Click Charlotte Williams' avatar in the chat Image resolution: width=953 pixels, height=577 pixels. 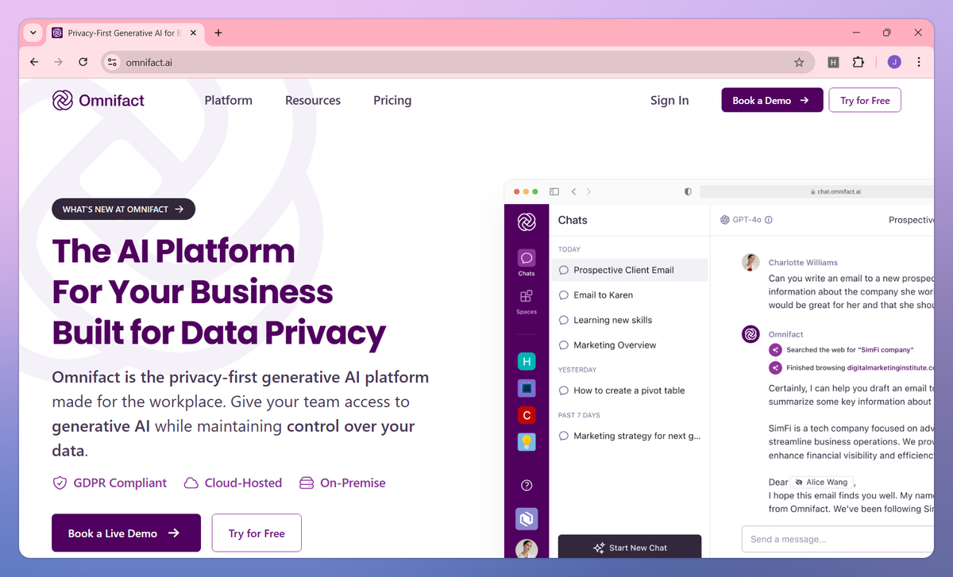click(750, 263)
